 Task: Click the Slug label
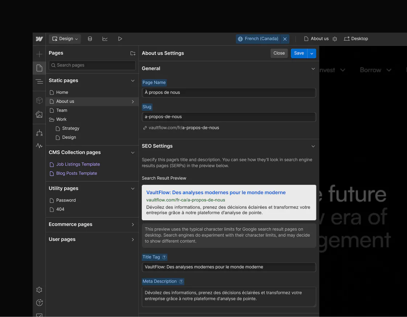tap(147, 107)
